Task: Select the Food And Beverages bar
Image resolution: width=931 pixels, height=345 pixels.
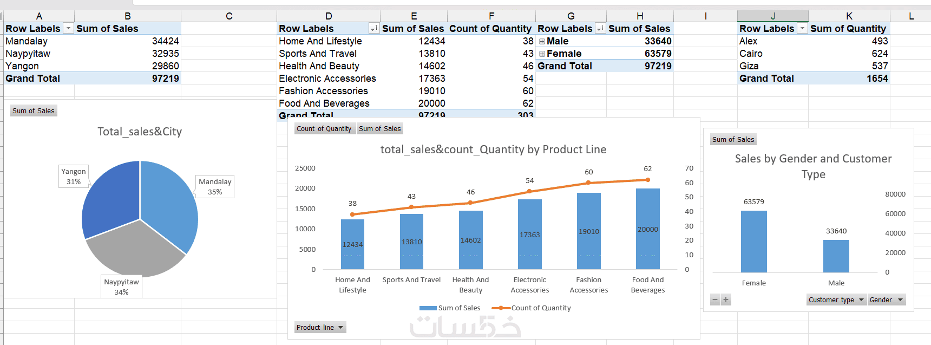Action: tap(647, 229)
